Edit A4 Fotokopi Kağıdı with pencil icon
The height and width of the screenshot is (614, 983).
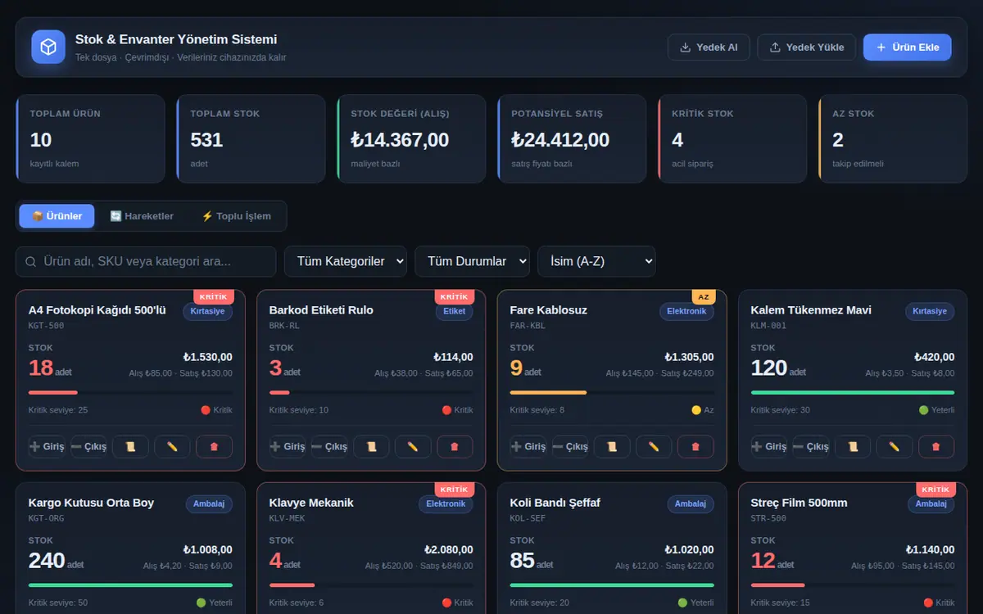pos(172,446)
